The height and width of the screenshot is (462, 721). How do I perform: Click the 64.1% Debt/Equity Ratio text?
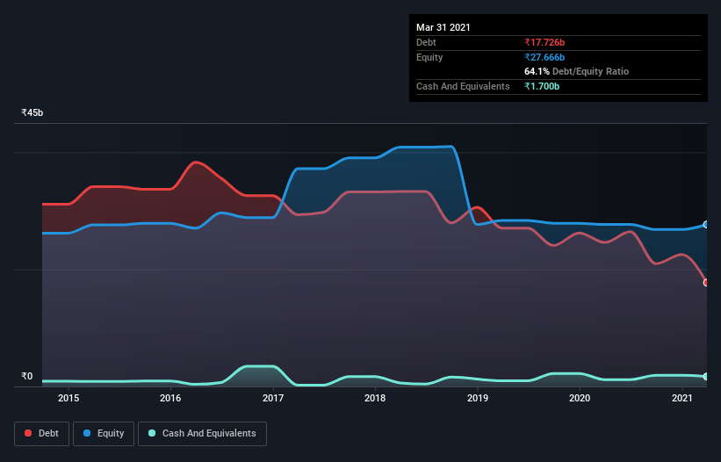click(577, 71)
